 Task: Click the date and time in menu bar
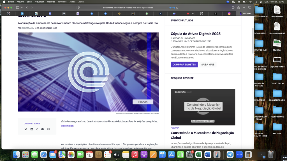274,2
